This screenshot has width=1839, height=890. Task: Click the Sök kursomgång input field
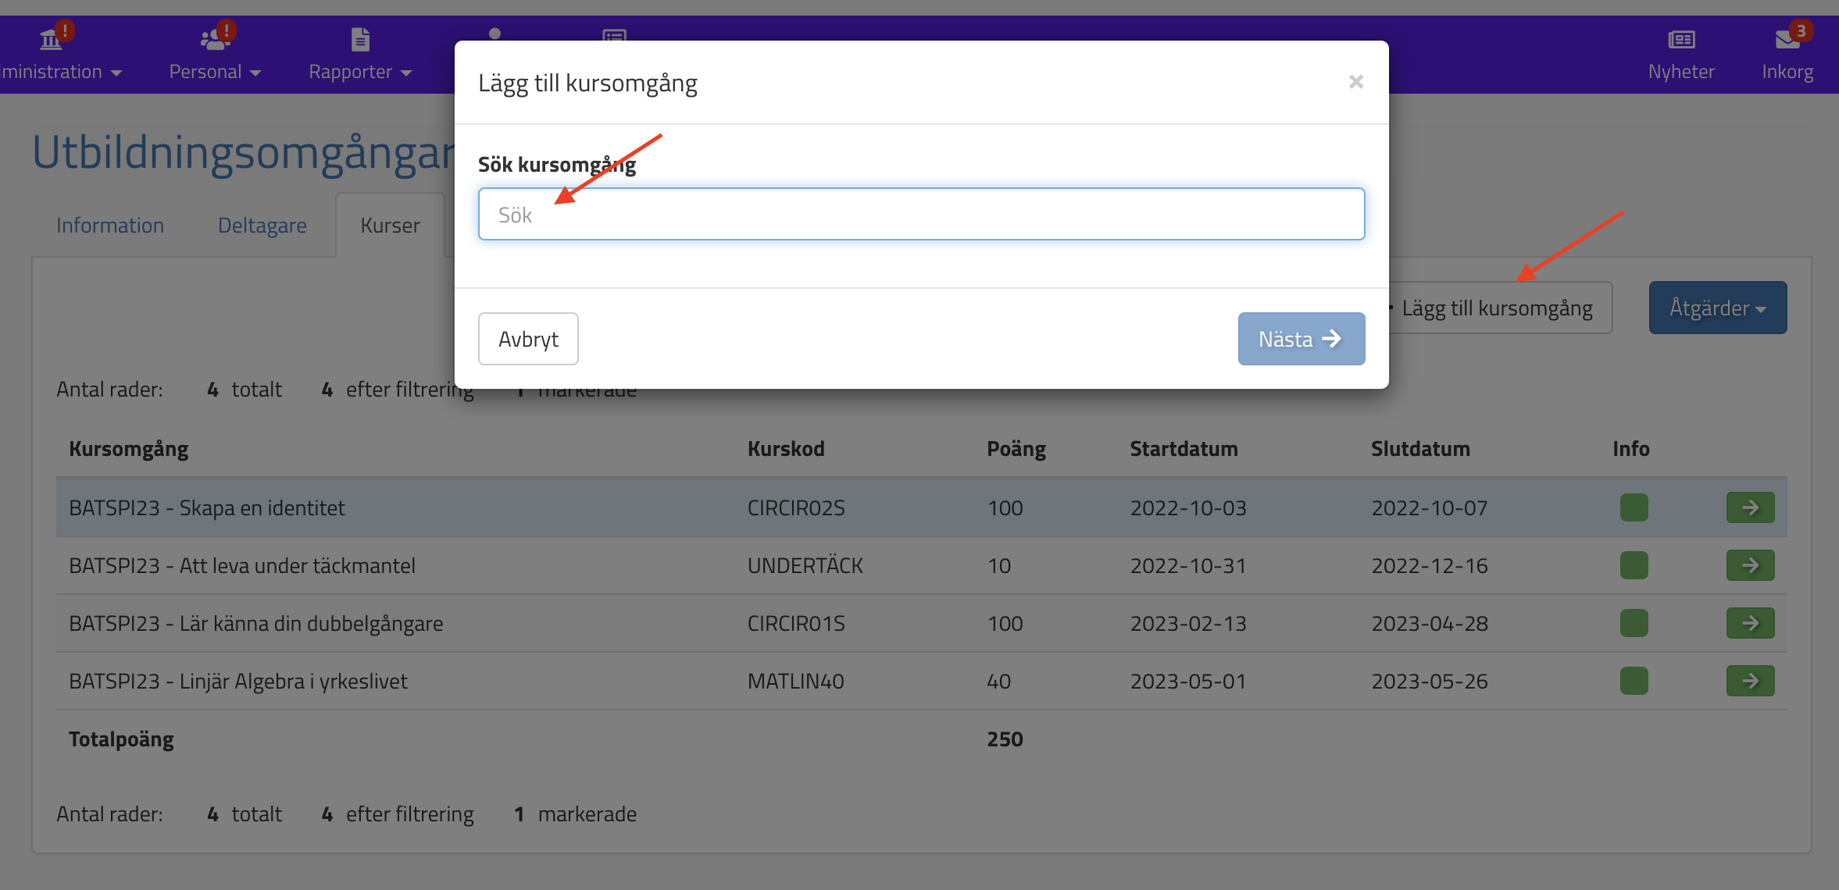click(921, 214)
